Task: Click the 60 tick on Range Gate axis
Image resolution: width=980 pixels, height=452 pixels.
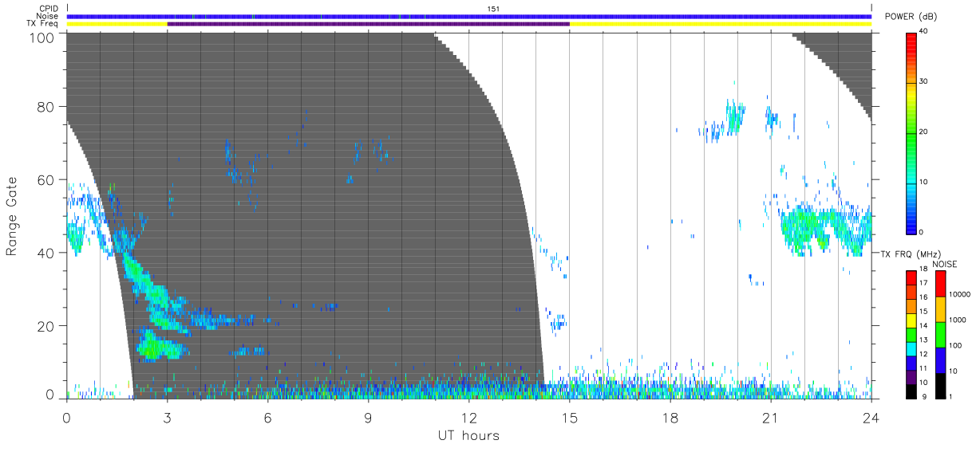Action: click(45, 179)
